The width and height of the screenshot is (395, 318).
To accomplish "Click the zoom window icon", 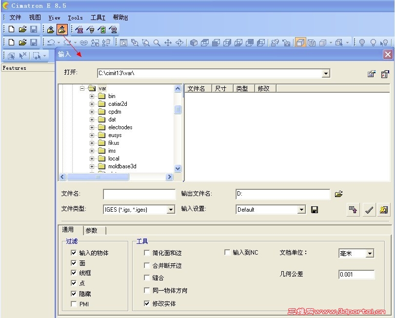I will click(x=123, y=43).
